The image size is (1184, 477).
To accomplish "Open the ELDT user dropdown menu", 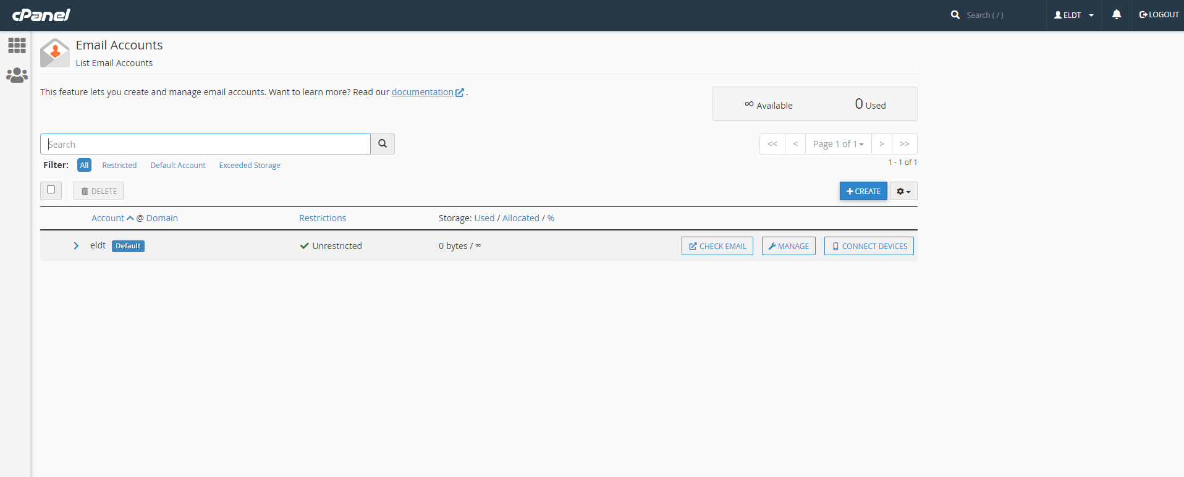I will 1074,15.
